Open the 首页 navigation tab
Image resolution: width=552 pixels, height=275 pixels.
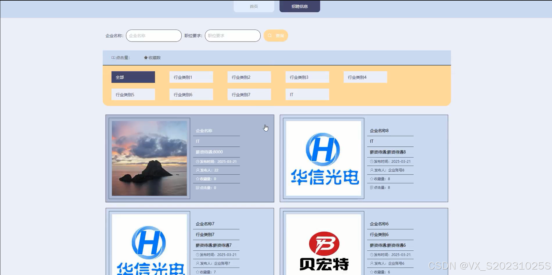(254, 6)
